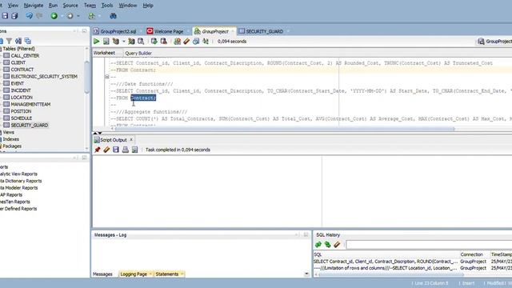The height and width of the screenshot is (288, 512).
Task: Open the Team menu
Action: click(x=90, y=6)
